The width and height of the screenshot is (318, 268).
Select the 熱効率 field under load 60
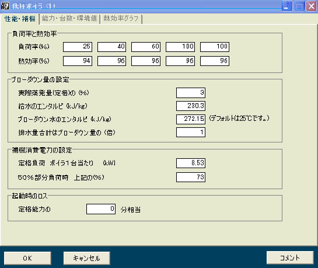click(x=146, y=61)
